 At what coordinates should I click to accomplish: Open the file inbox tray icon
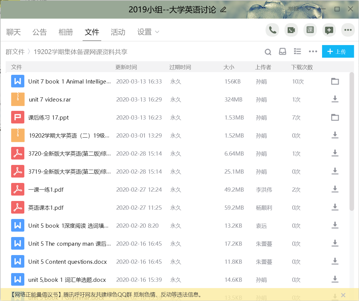point(282,52)
